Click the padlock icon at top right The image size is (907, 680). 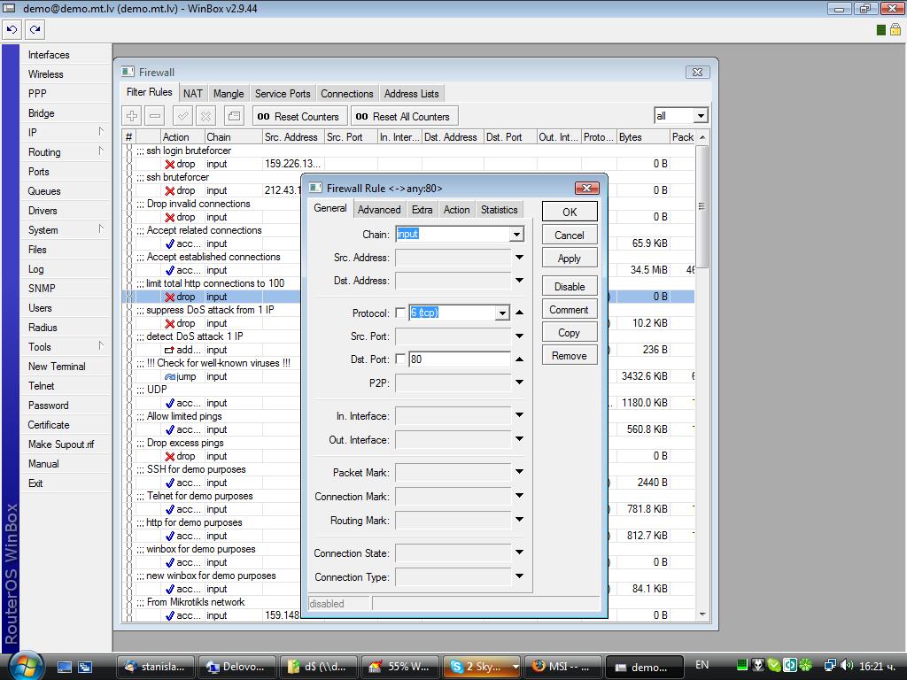point(895,29)
